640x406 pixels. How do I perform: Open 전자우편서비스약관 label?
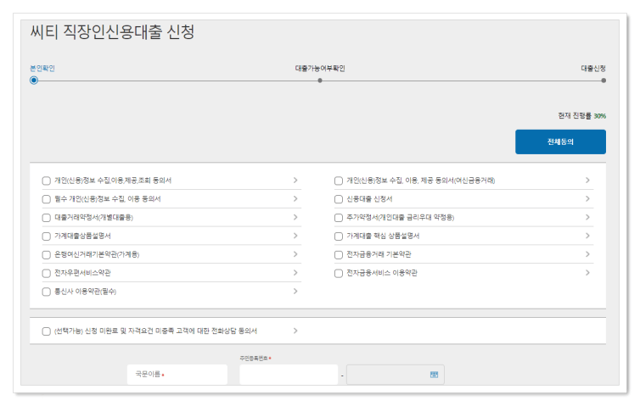83,273
